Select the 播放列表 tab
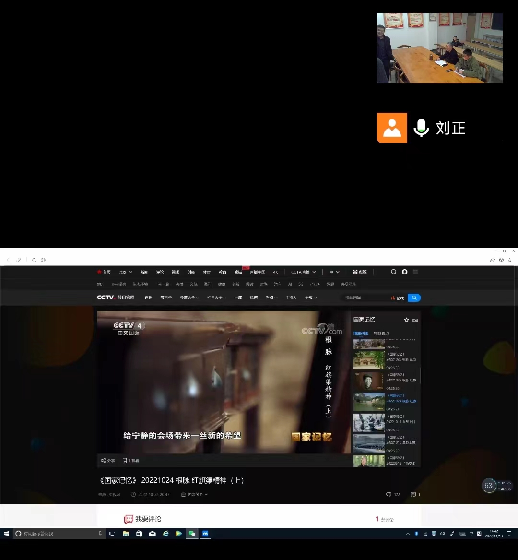This screenshot has width=518, height=560. coord(361,333)
